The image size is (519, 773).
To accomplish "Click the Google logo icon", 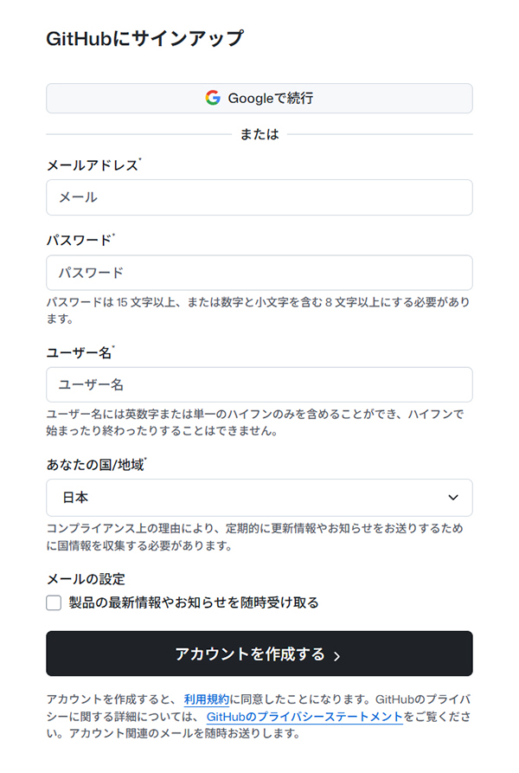I will pos(213,98).
